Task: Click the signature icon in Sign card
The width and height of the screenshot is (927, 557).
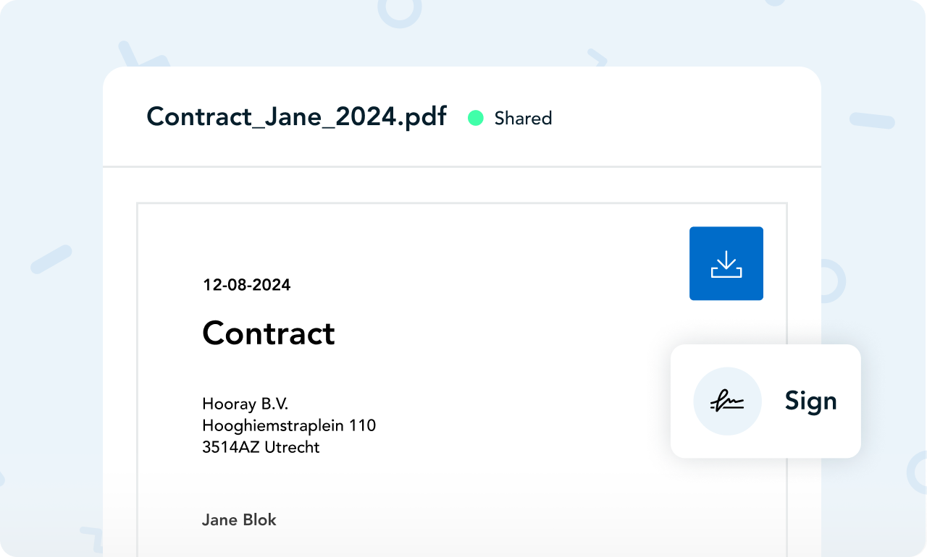Action: click(x=727, y=401)
